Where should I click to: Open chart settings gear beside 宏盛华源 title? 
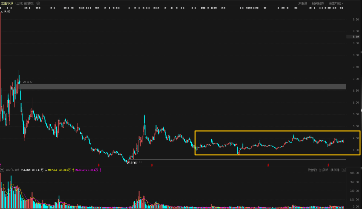coord(38,3)
